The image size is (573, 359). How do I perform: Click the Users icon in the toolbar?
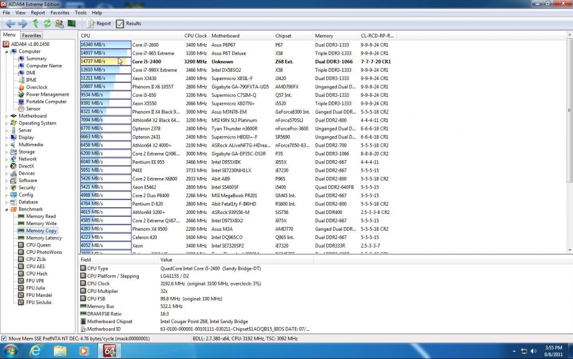pyautogui.click(x=59, y=24)
